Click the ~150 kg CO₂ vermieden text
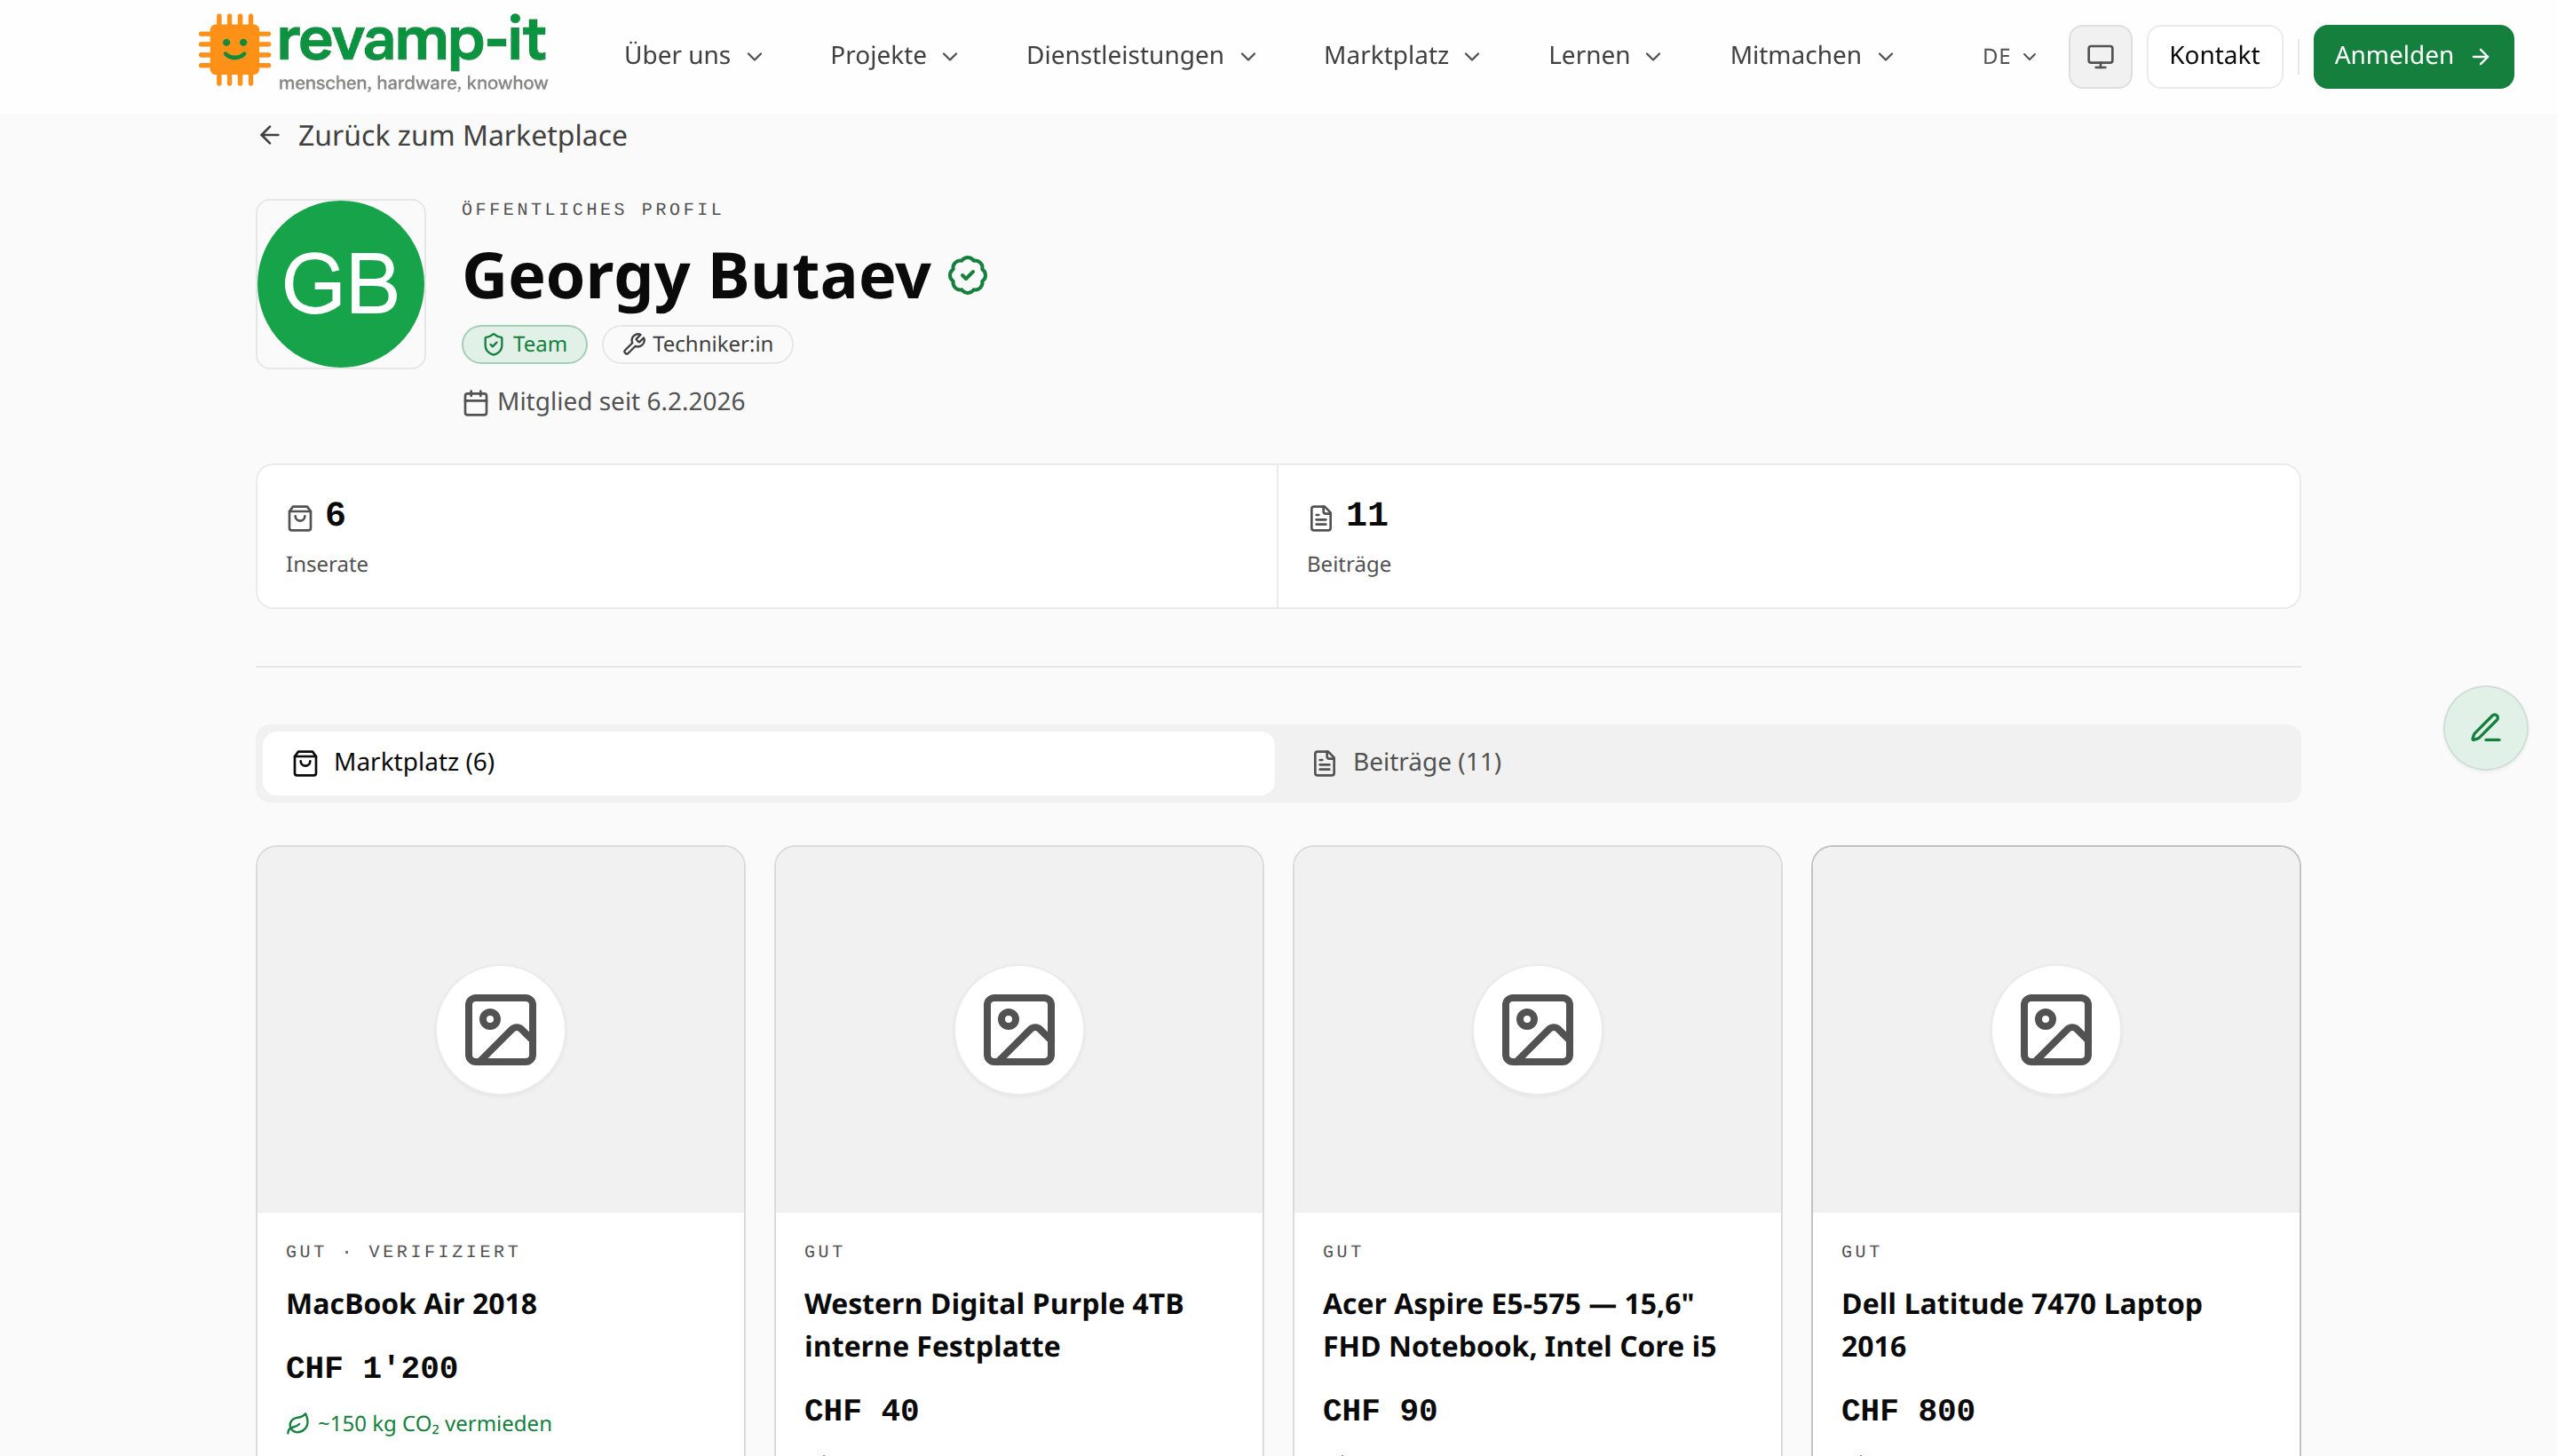 click(x=435, y=1423)
